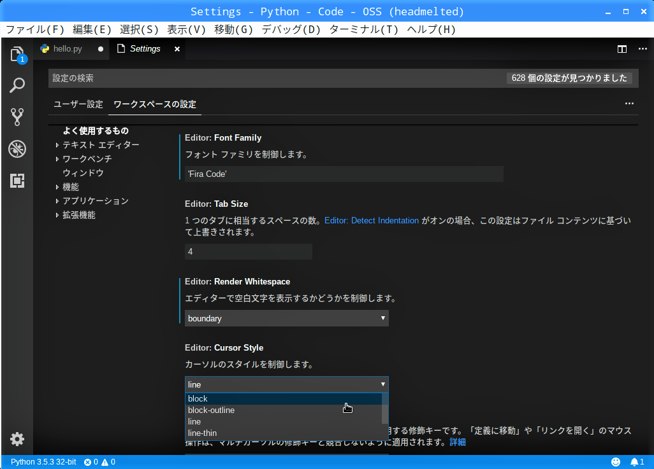Click the Editor: Render Whitespace heading
Image resolution: width=654 pixels, height=469 pixels.
click(x=237, y=281)
